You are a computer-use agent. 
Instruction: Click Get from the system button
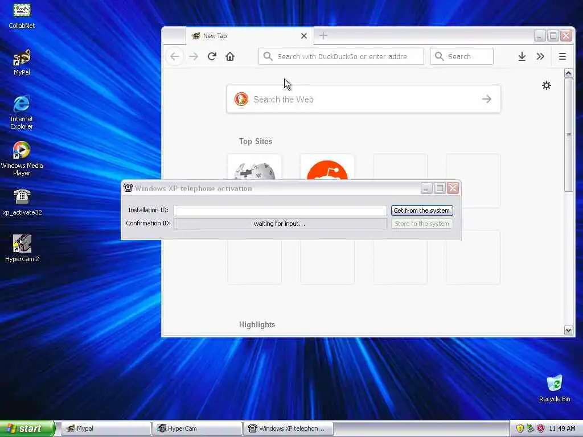pos(422,211)
